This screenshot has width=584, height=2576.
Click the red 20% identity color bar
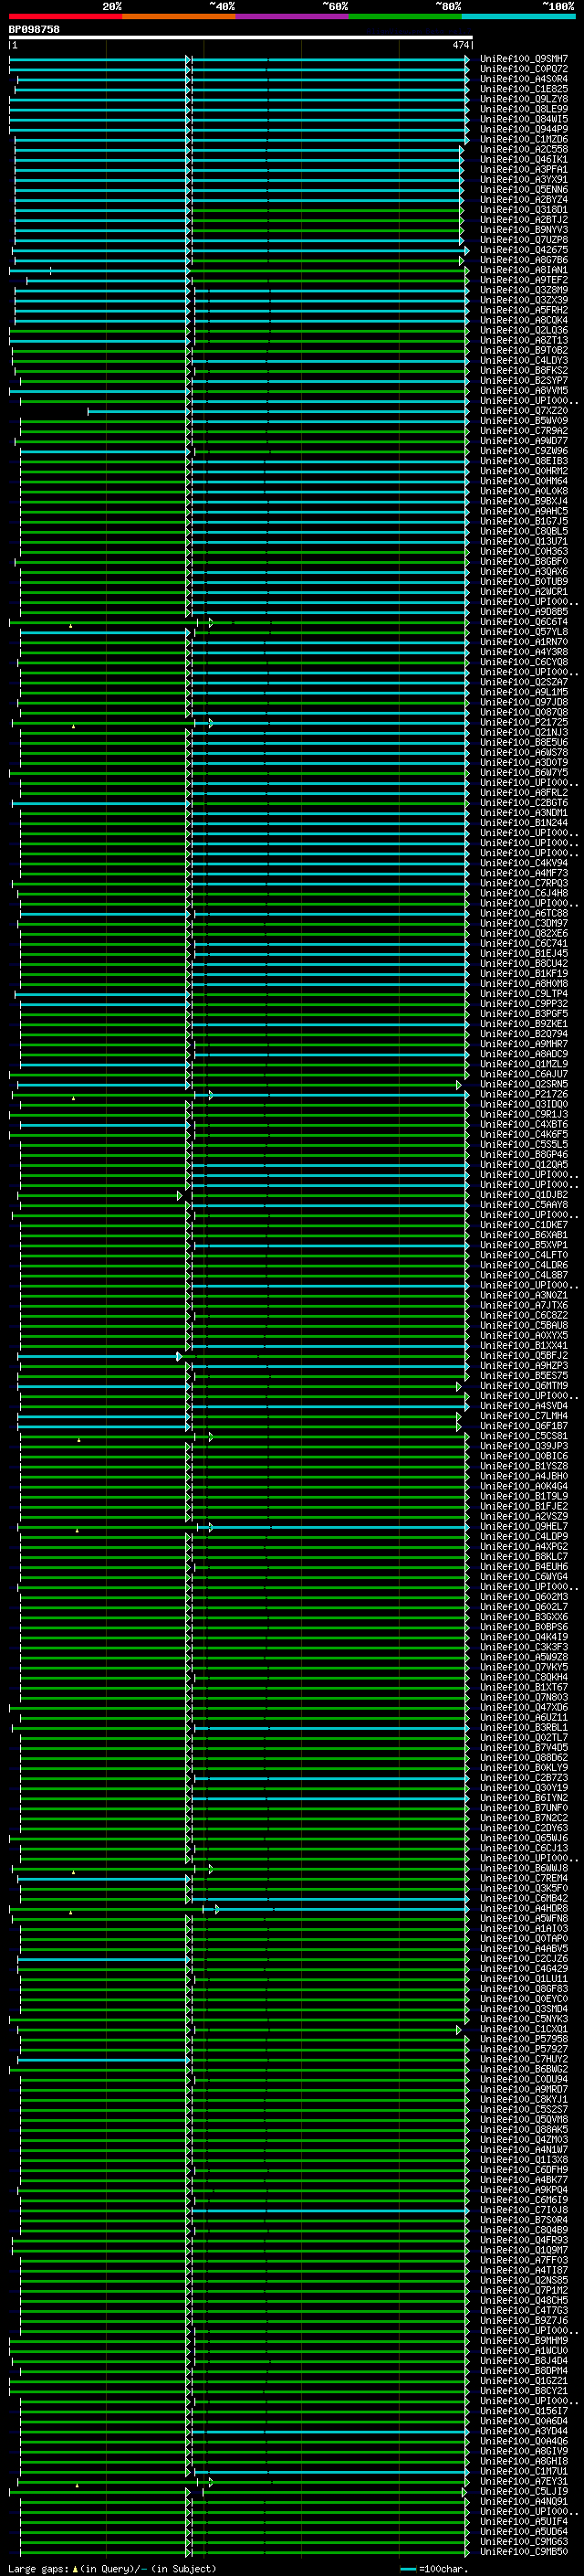coord(66,16)
